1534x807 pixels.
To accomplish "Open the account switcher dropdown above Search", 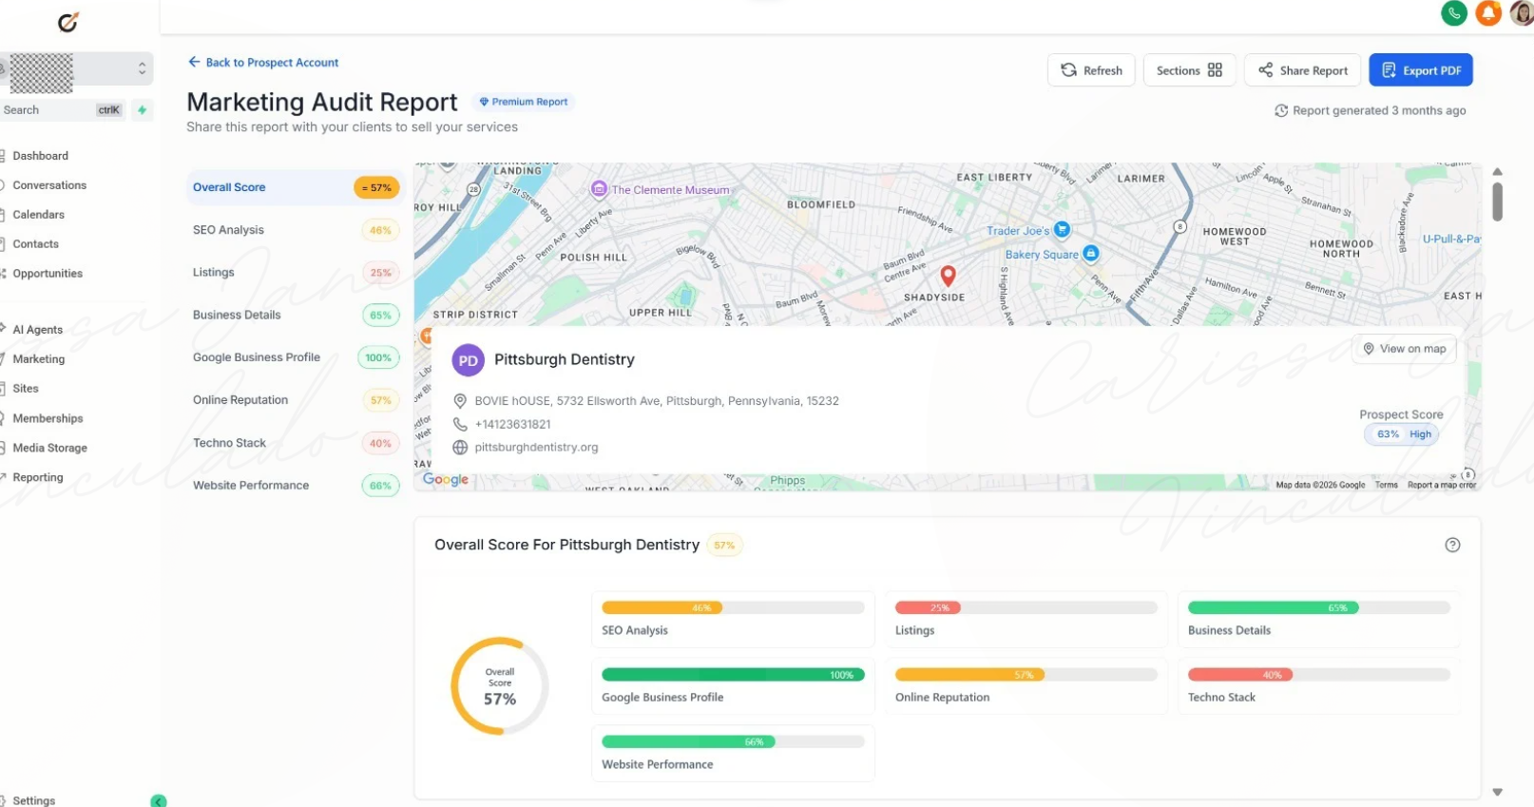I will tap(76, 69).
